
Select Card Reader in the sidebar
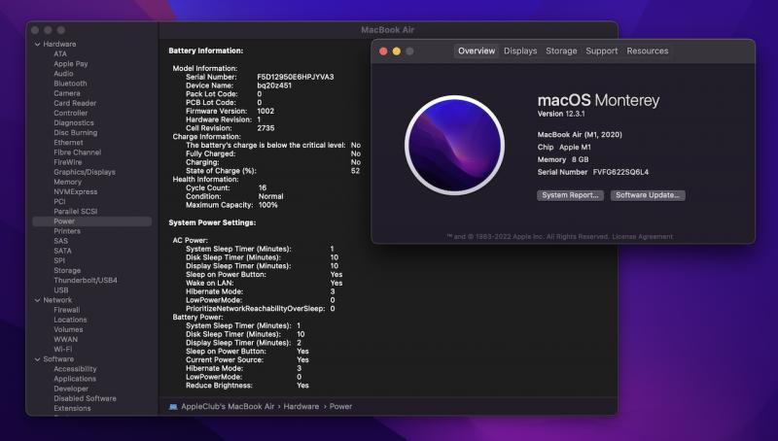[75, 103]
